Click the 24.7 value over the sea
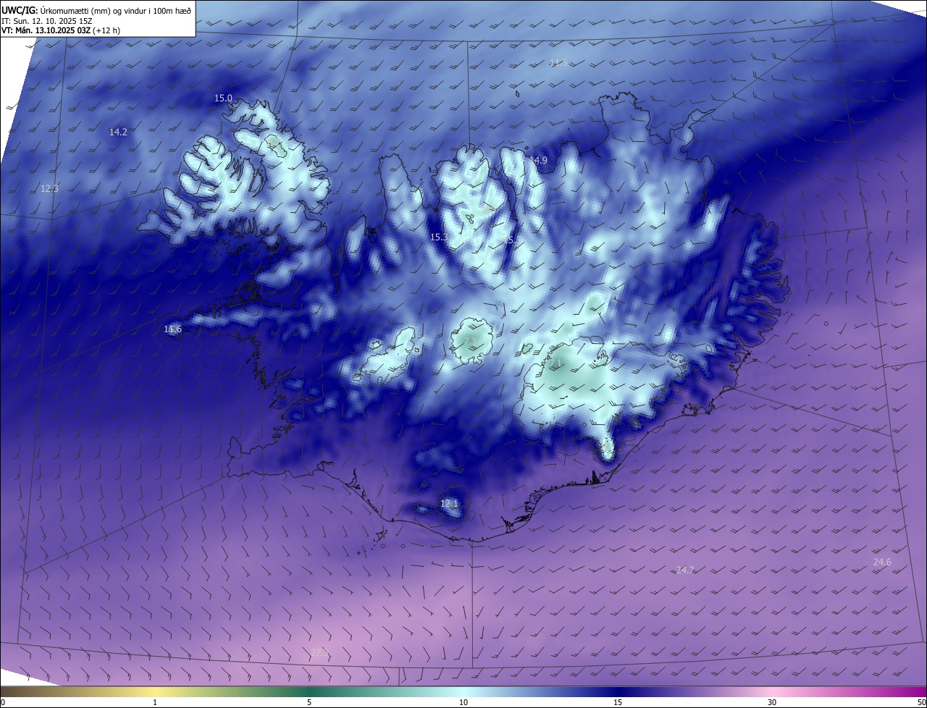The height and width of the screenshot is (708, 927). 685,570
